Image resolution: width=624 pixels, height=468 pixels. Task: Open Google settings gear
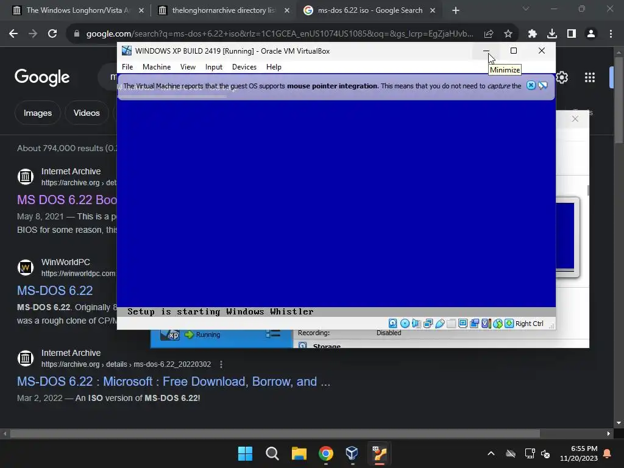tap(562, 77)
